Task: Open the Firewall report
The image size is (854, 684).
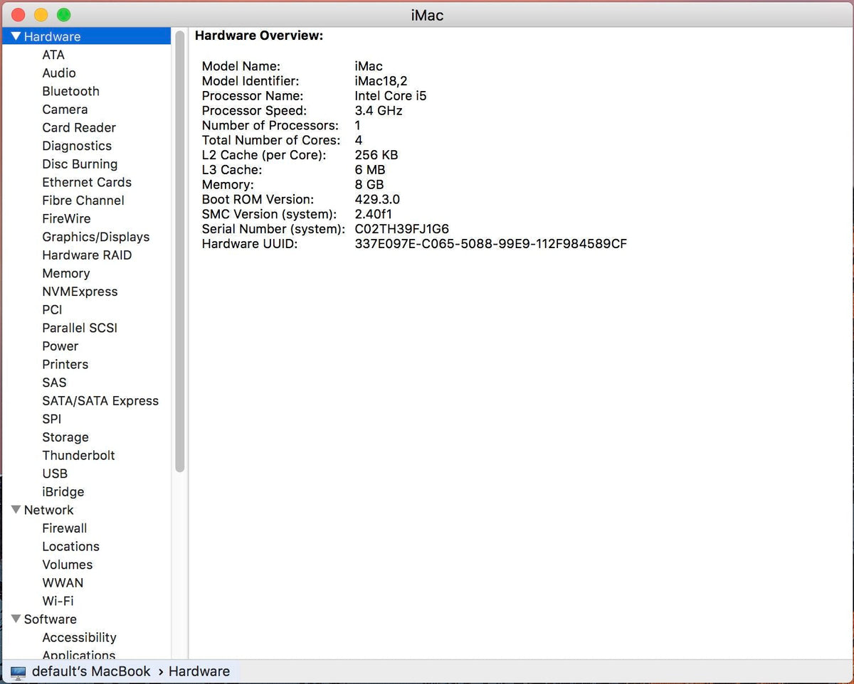Action: pos(65,528)
